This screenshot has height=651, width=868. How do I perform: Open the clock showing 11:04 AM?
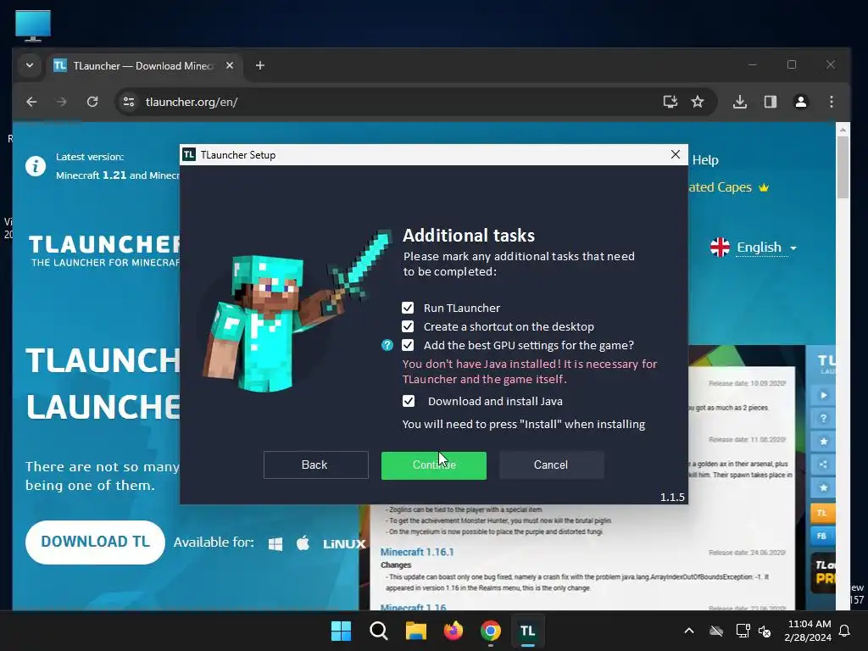pos(808,631)
